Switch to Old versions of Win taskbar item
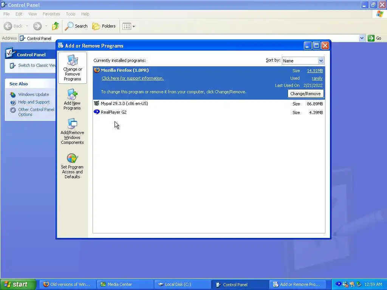This screenshot has height=290, width=387. click(x=67, y=284)
